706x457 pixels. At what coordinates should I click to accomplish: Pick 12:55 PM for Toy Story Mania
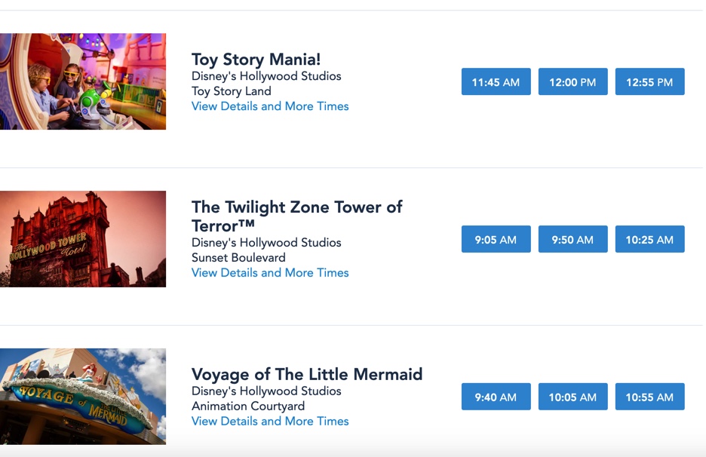point(649,82)
